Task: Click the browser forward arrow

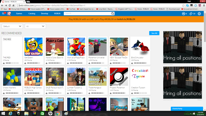Action: (6, 6)
